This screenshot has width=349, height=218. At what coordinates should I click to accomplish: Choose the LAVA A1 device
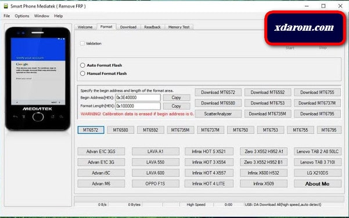point(156,151)
